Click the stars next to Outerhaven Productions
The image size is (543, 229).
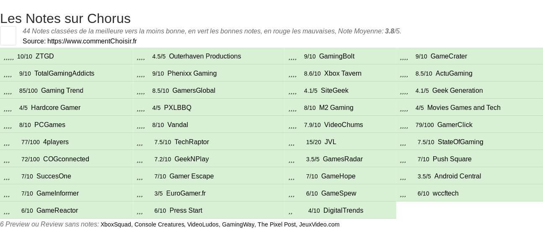[x=141, y=57]
